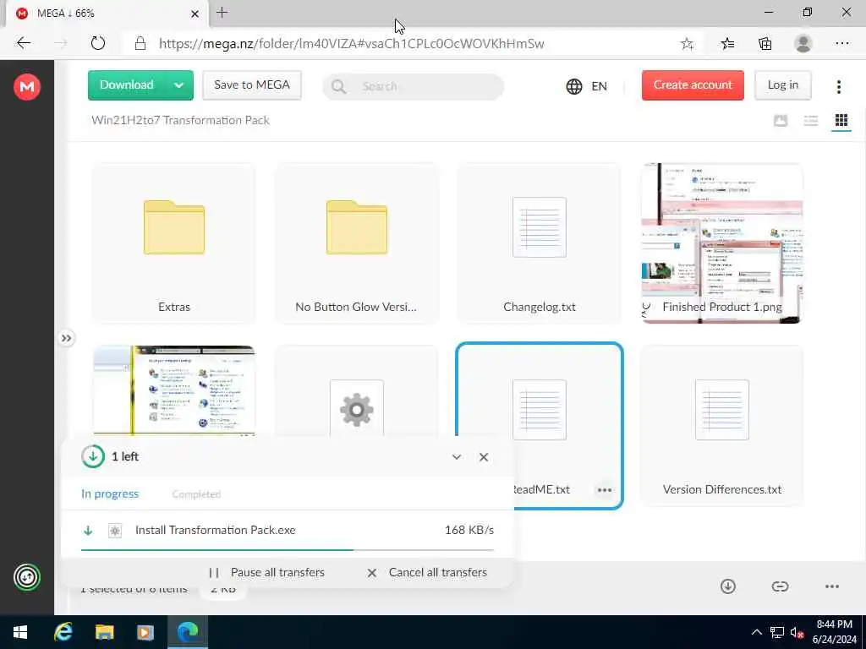This screenshot has height=649, width=866.
Task: Open the Favorites list icon
Action: [x=727, y=44]
